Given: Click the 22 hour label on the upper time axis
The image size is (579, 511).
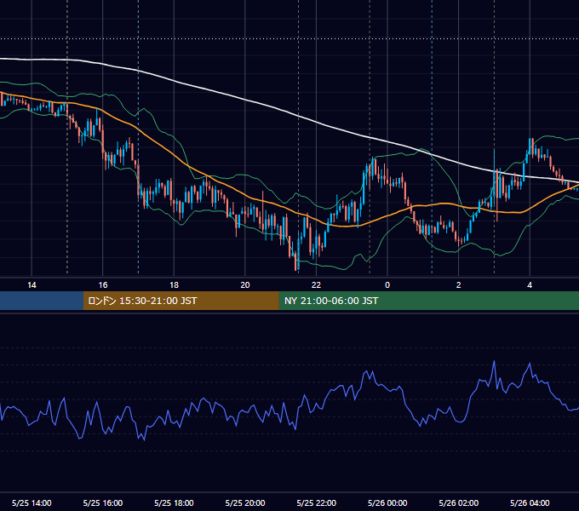Looking at the screenshot, I should [316, 285].
